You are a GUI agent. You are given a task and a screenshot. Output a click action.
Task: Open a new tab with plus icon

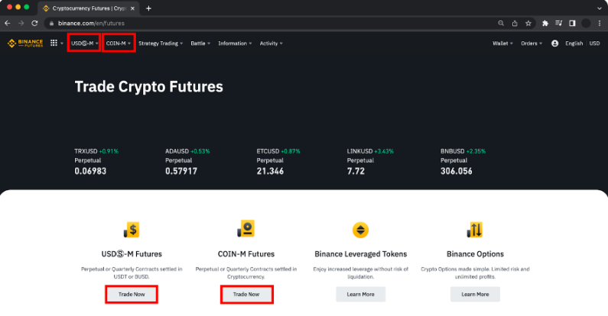click(148, 8)
